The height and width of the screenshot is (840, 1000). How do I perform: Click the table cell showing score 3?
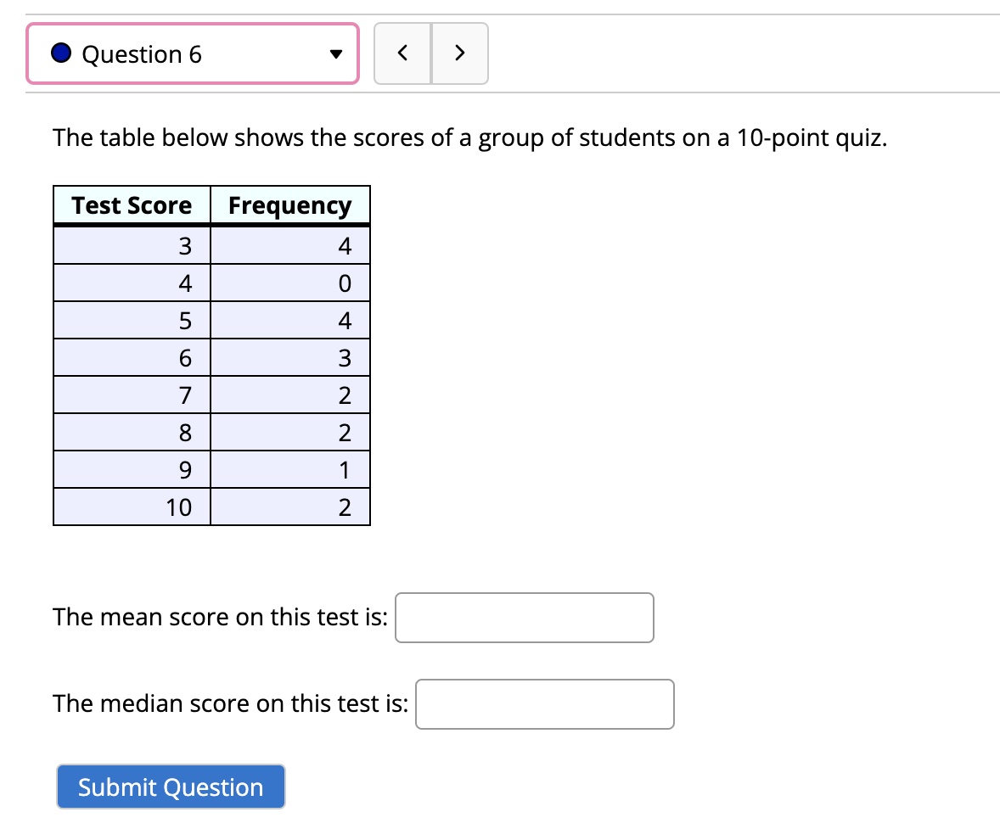click(x=132, y=245)
